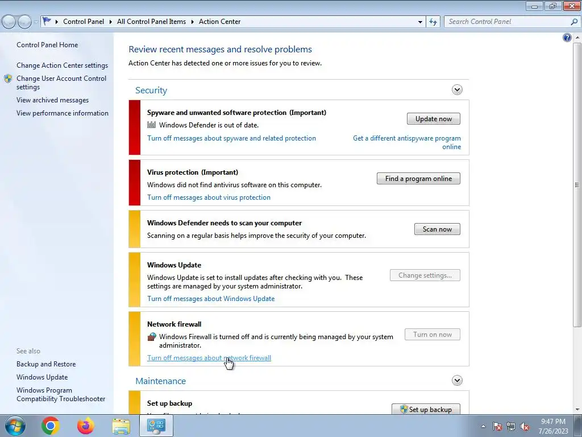The width and height of the screenshot is (582, 437).
Task: Click Find a program online button
Action: click(418, 178)
